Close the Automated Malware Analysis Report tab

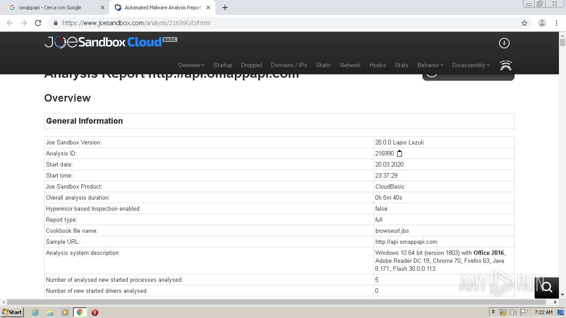coord(208,8)
